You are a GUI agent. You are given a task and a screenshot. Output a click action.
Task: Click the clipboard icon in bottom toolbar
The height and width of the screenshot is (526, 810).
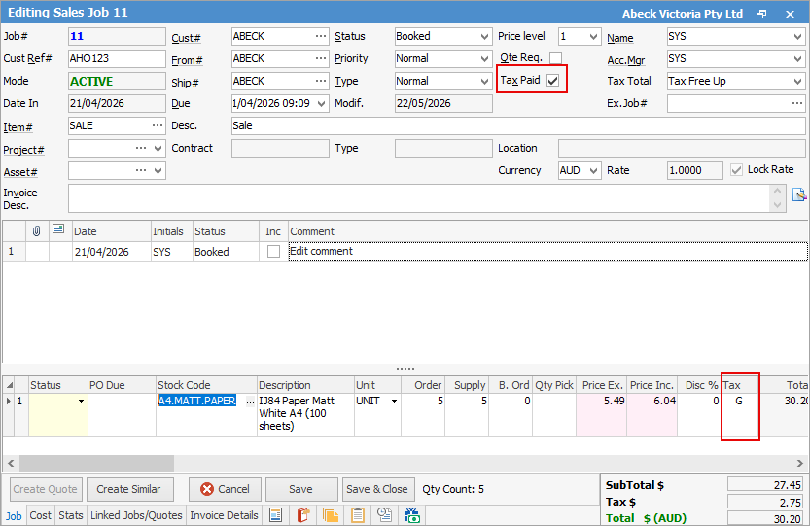[x=358, y=515]
